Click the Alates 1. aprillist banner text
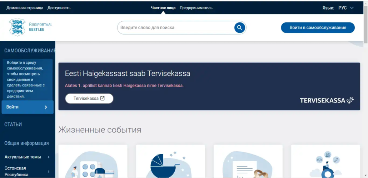This screenshot has width=368, height=178. point(124,85)
